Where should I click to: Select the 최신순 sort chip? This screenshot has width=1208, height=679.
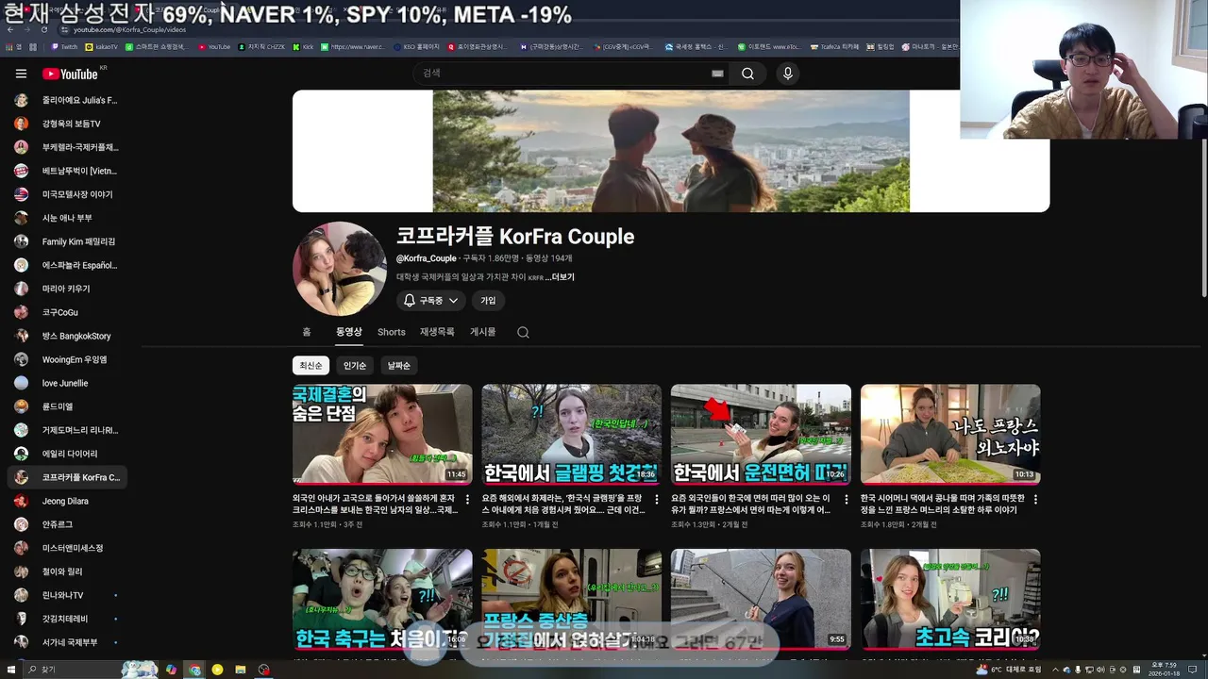click(310, 366)
